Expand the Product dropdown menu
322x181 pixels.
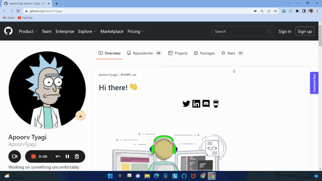tap(28, 31)
